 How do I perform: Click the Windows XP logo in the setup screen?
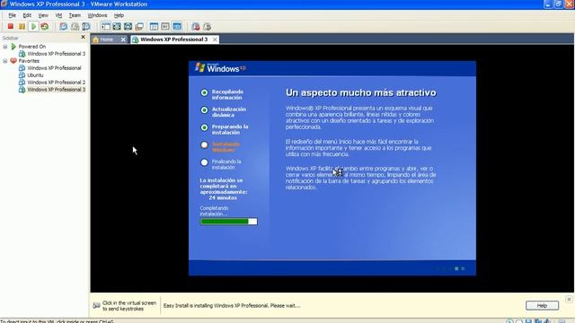point(220,68)
